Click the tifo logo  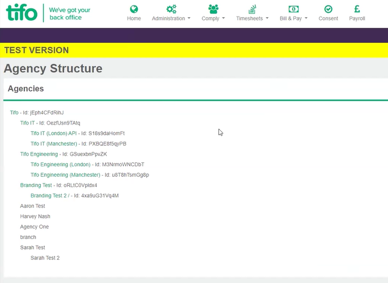[22, 12]
